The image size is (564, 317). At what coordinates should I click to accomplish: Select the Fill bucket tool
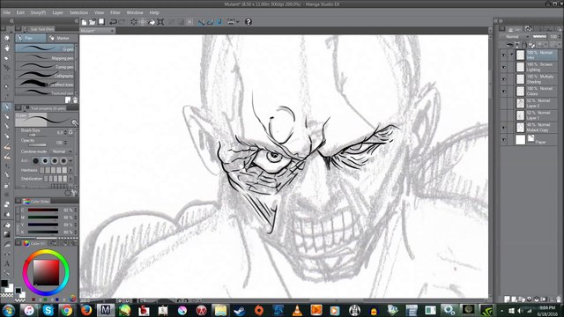(7, 225)
